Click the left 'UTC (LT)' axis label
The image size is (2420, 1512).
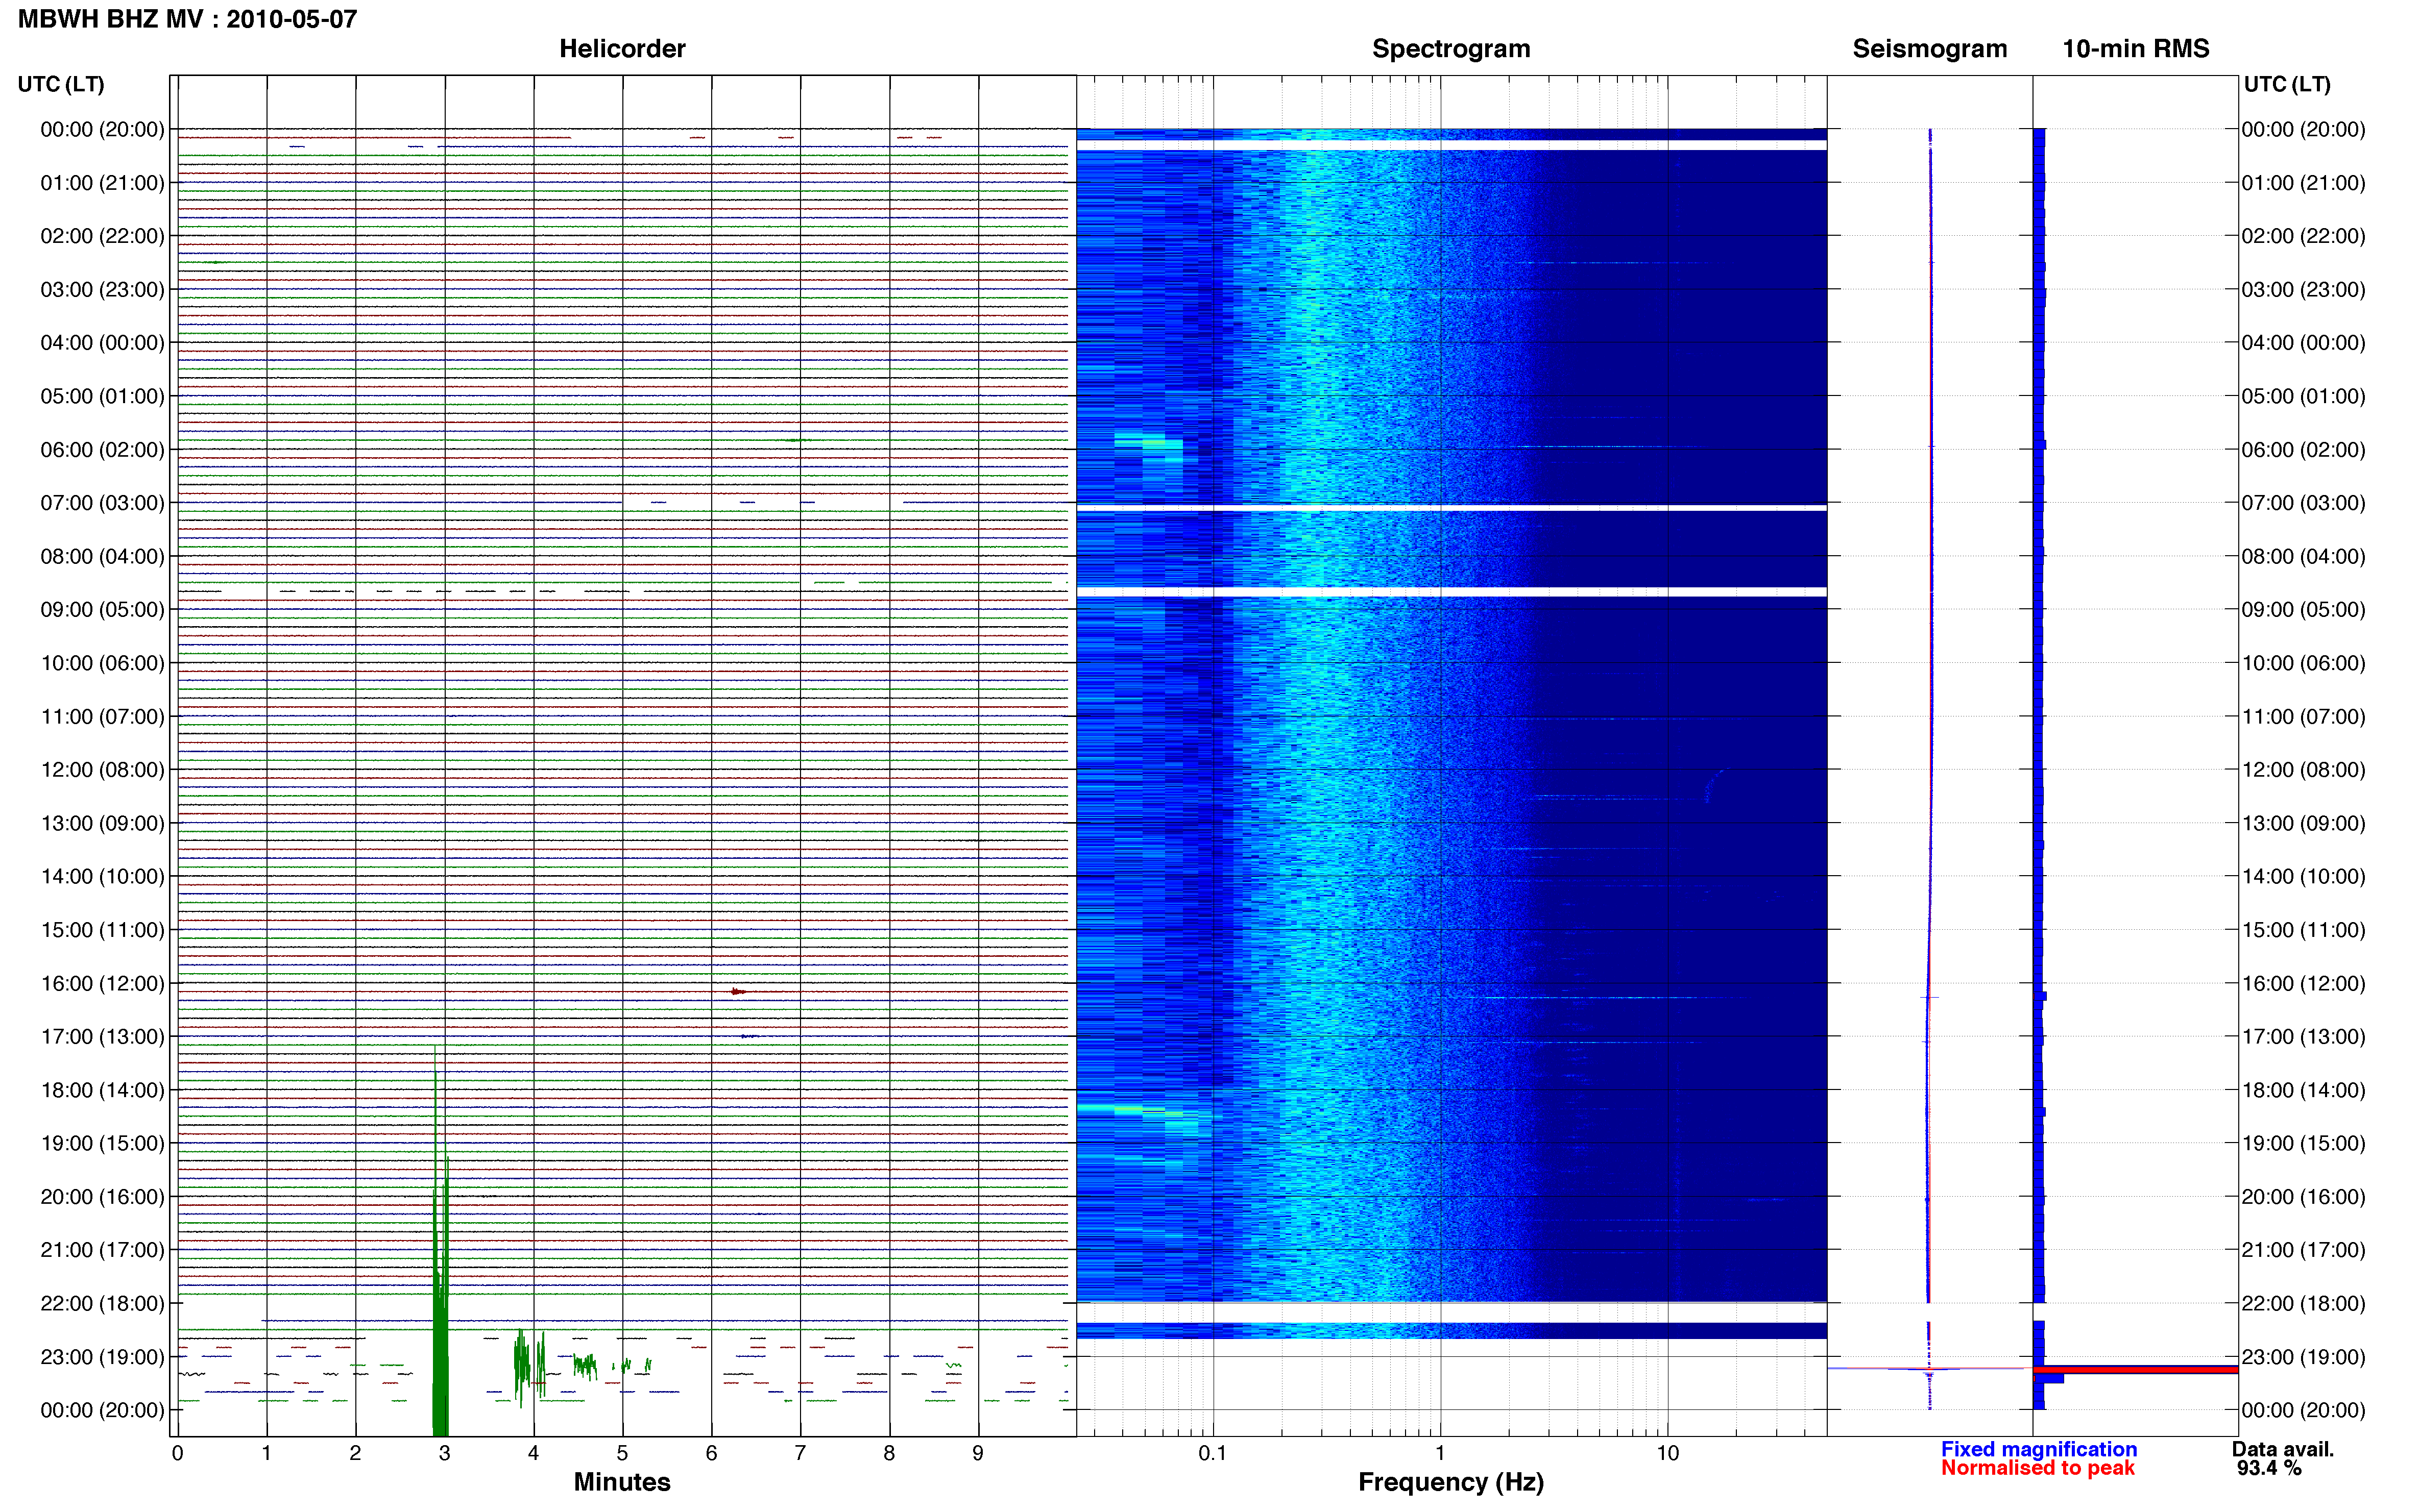pos(61,84)
